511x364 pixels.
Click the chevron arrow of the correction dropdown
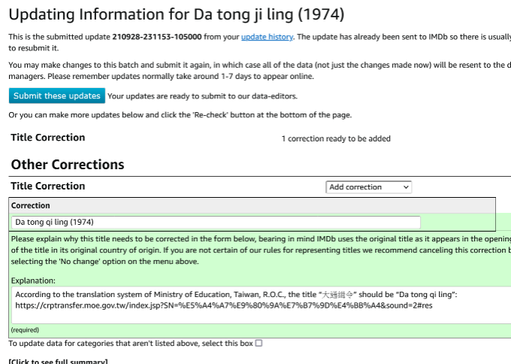coord(406,187)
